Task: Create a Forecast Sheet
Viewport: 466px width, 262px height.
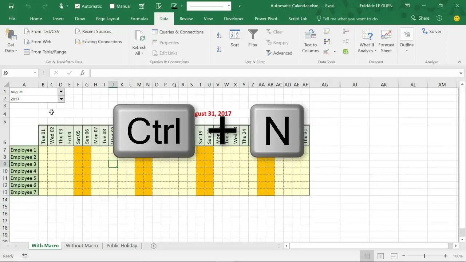Action: (386, 41)
